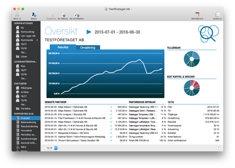Click the blue play arrow beside date range
Viewport: 235px width, 168px height.
pos(89,32)
